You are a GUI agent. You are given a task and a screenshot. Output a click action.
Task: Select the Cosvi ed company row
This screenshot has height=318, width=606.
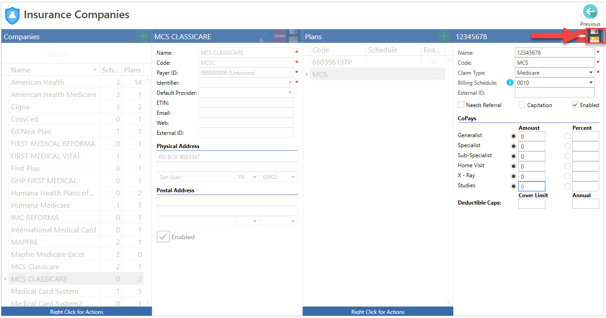click(76, 119)
